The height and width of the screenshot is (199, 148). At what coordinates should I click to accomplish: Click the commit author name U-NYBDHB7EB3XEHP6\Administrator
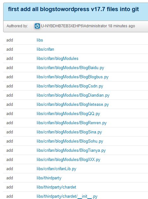pos(74,26)
